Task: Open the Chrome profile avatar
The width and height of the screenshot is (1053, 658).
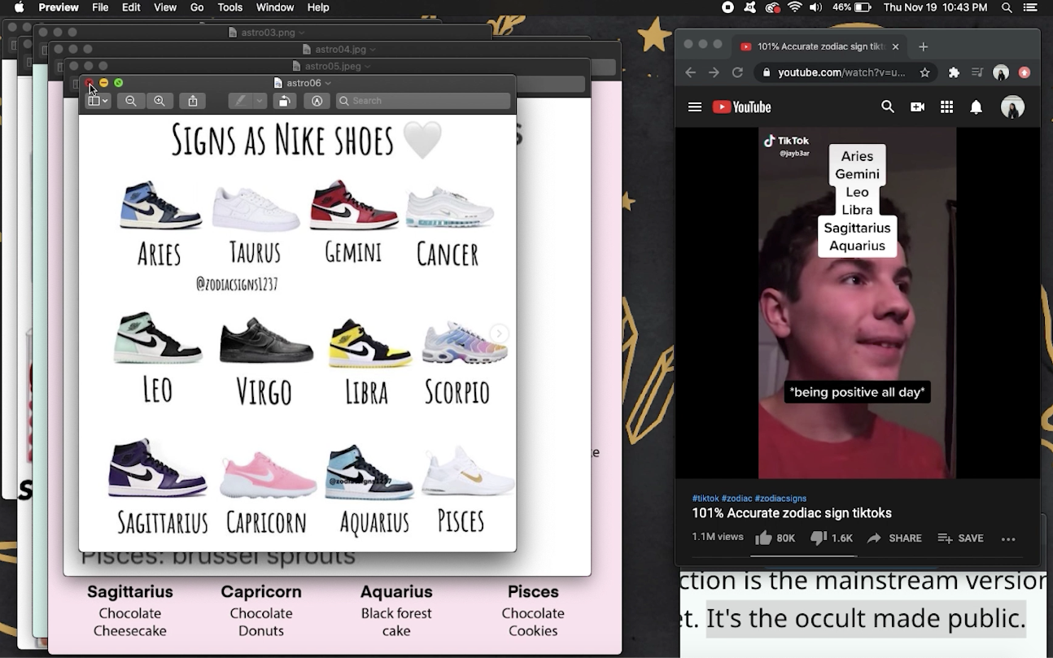Action: pos(1001,72)
